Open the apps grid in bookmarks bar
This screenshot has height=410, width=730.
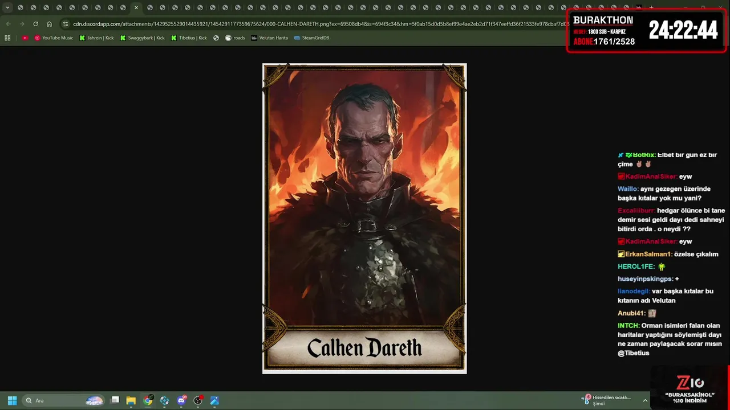click(7, 38)
